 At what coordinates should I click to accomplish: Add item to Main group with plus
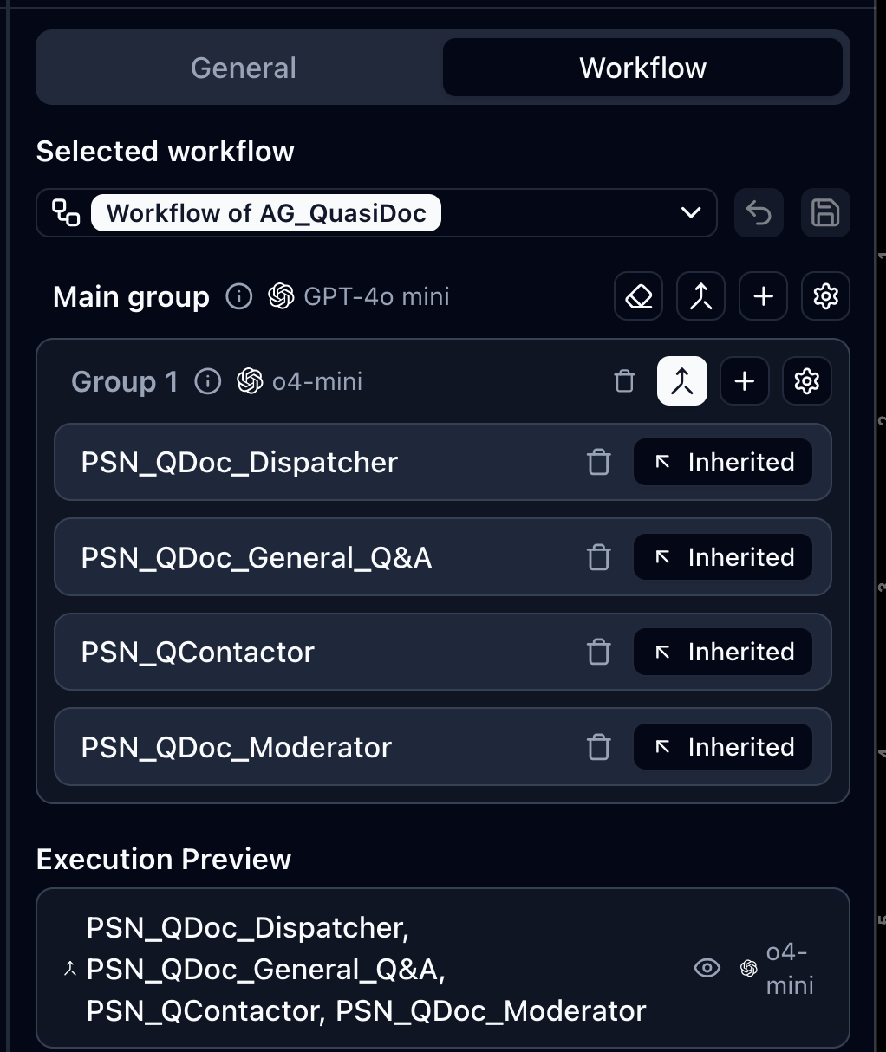(x=763, y=296)
